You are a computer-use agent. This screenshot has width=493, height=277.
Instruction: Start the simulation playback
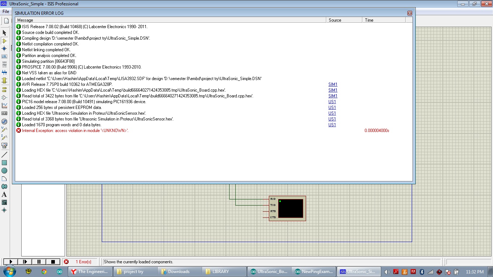click(10, 261)
